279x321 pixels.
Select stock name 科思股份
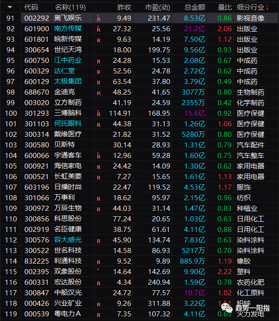[x=68, y=219]
